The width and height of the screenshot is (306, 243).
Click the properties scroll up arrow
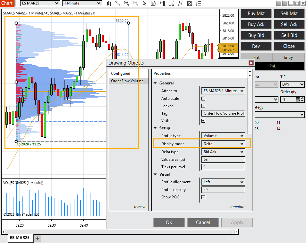tap(250, 72)
